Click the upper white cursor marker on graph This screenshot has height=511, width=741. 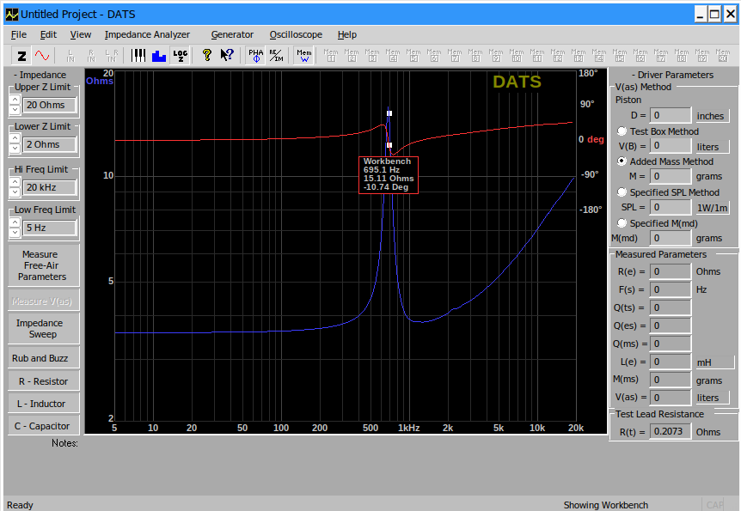[389, 113]
